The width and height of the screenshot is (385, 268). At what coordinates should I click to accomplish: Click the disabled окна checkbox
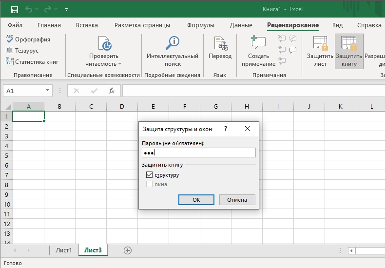(149, 184)
